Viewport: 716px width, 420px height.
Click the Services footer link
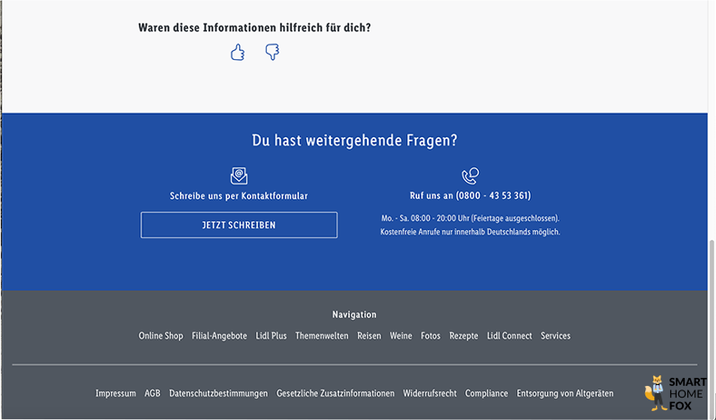point(555,336)
